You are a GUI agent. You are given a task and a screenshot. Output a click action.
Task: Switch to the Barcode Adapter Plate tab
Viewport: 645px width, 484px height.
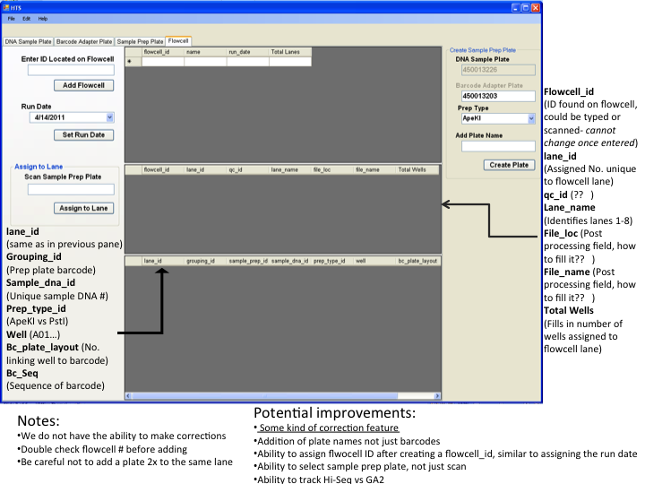(x=84, y=41)
